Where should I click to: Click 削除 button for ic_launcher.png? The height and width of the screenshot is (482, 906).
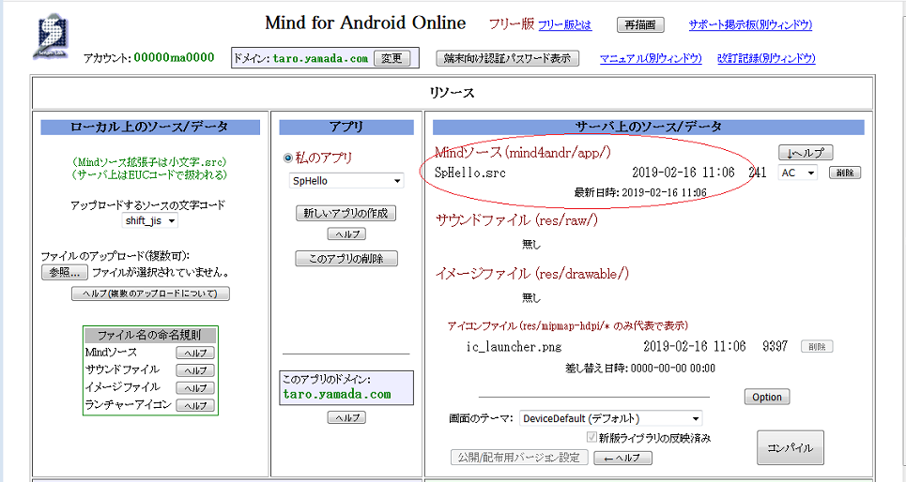pos(817,346)
